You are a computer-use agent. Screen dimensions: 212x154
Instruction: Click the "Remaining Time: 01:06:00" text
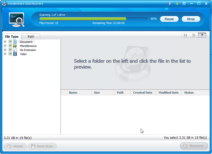pos(109,23)
